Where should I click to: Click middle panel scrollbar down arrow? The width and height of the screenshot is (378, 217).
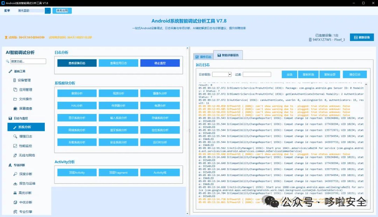coord(187,213)
